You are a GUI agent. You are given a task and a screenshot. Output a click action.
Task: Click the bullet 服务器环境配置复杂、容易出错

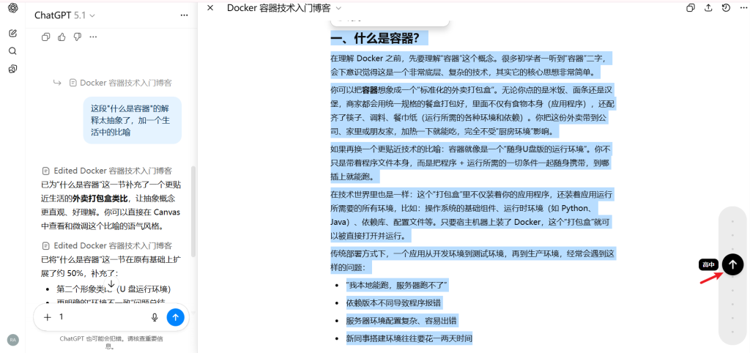point(404,321)
